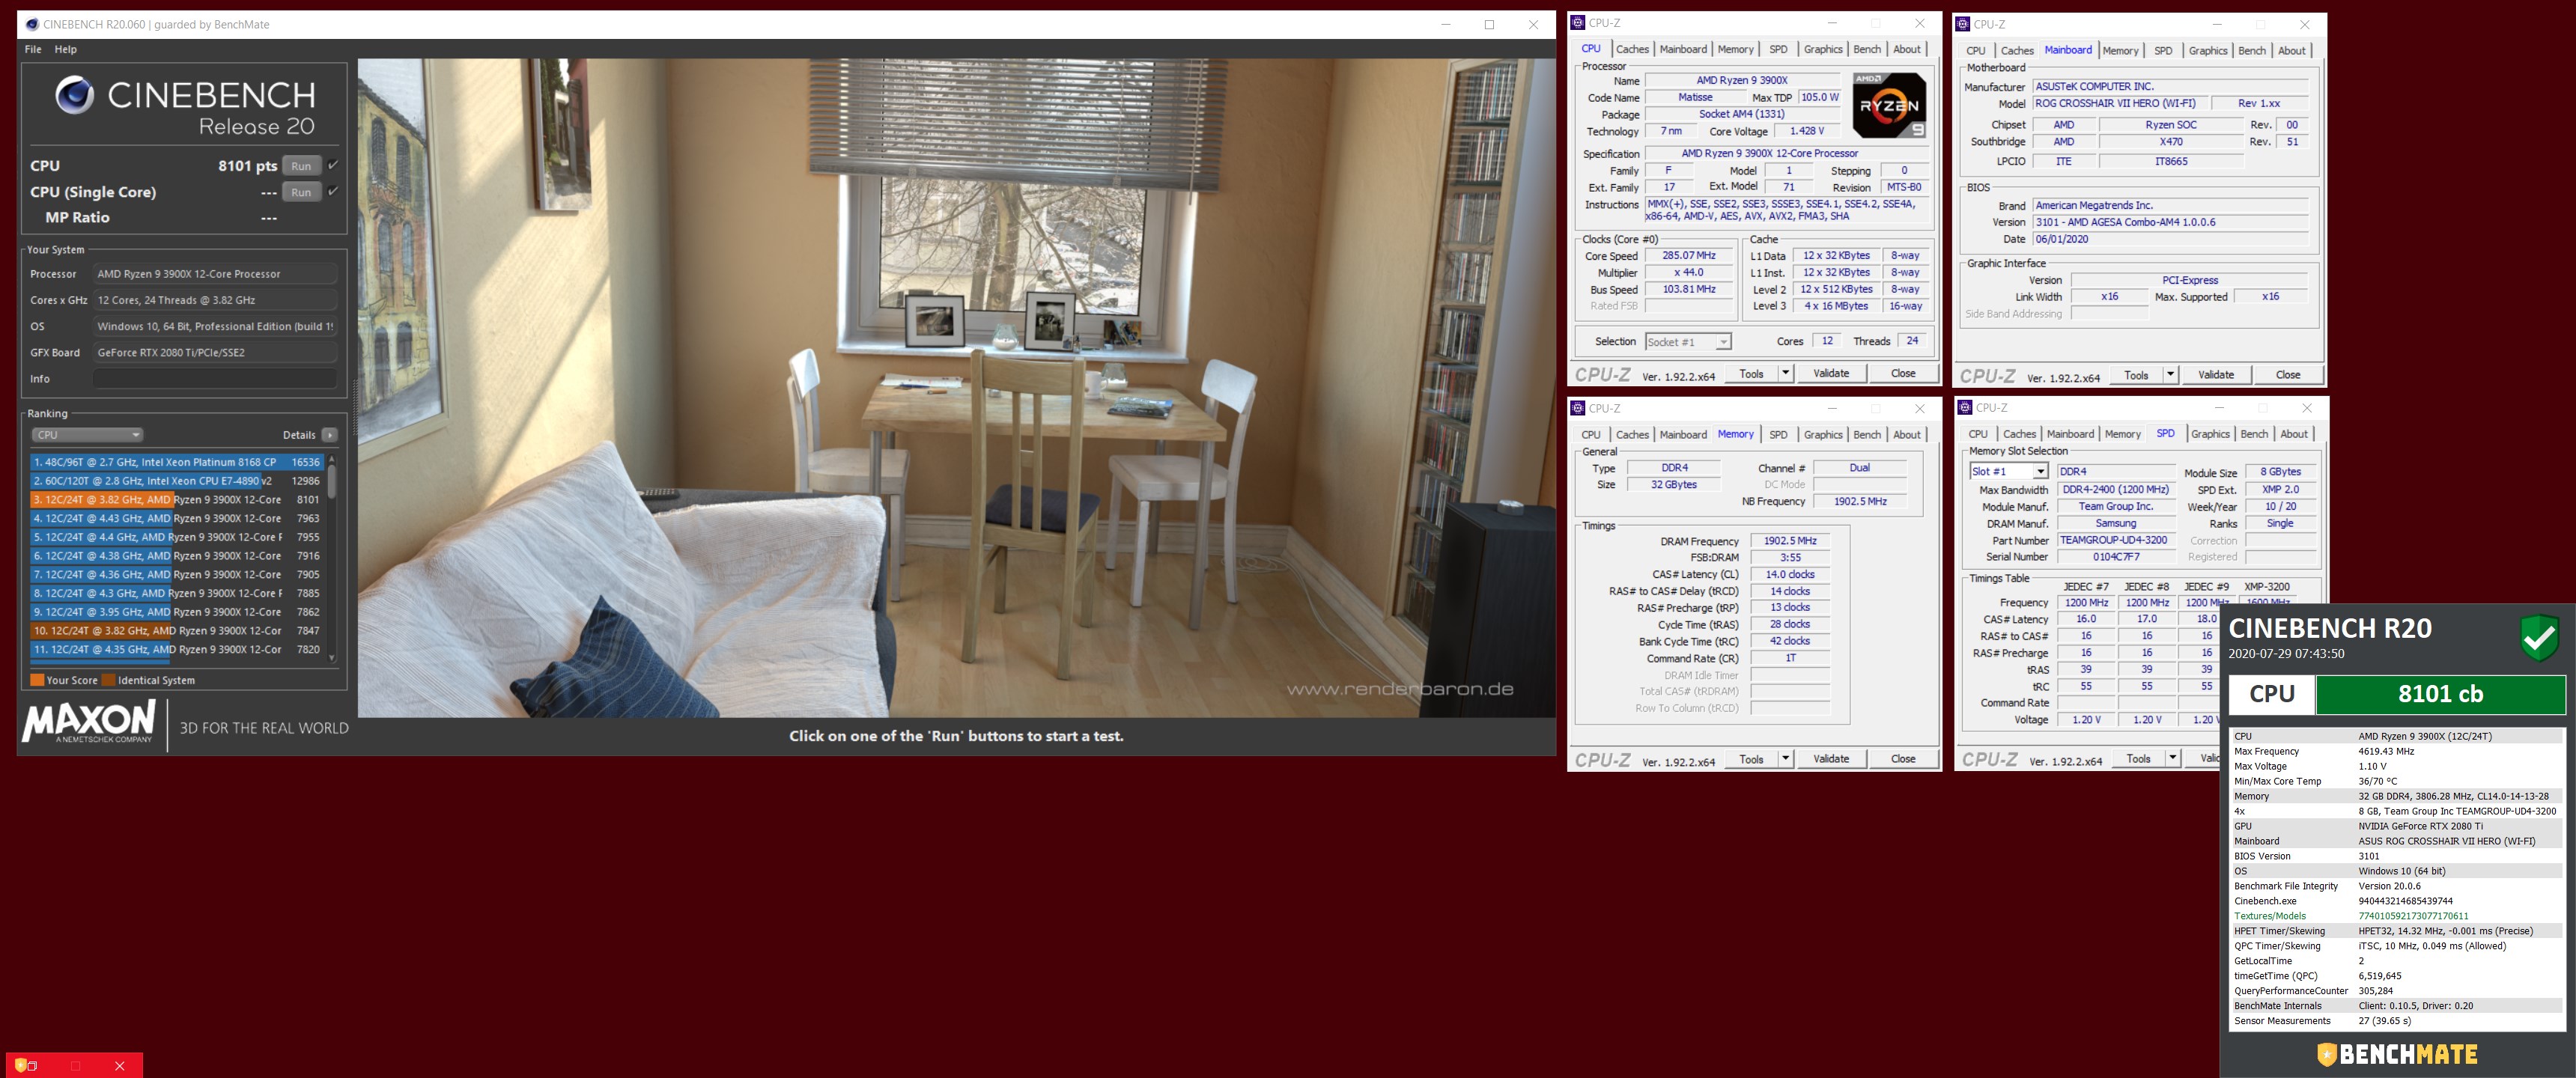The width and height of the screenshot is (2576, 1078).
Task: Switch to Caches tab in CPU-Z CPU window
Action: (x=1632, y=49)
